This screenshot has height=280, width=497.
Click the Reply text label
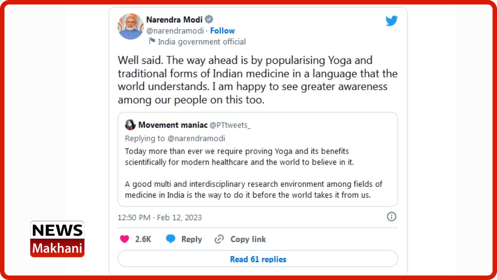(191, 239)
